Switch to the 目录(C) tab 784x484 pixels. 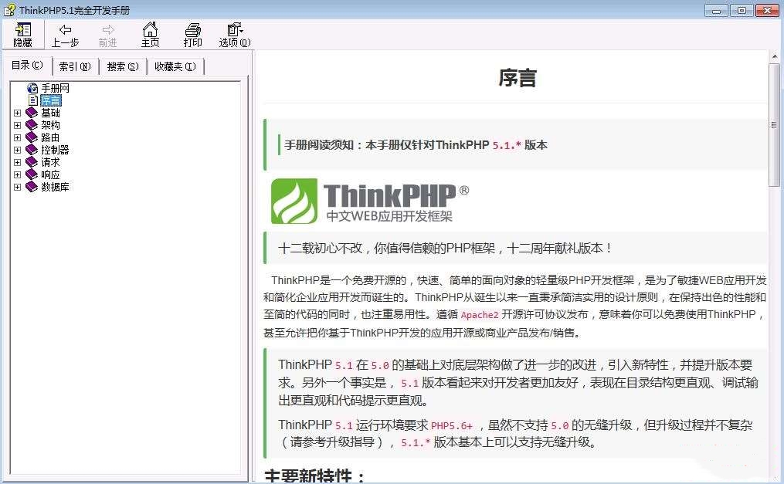coord(28,66)
